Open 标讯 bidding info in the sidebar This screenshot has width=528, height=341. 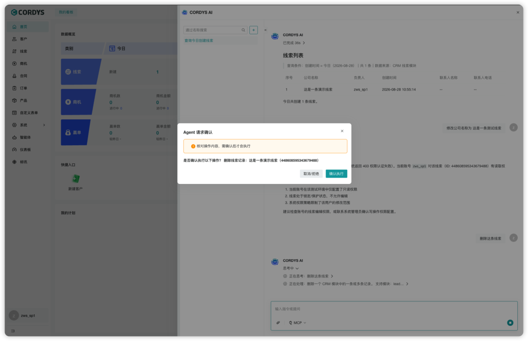[27, 162]
